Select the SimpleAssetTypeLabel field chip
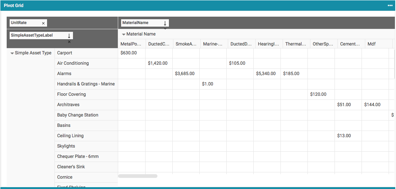Screen dimensions: 396x189 pos(41,36)
